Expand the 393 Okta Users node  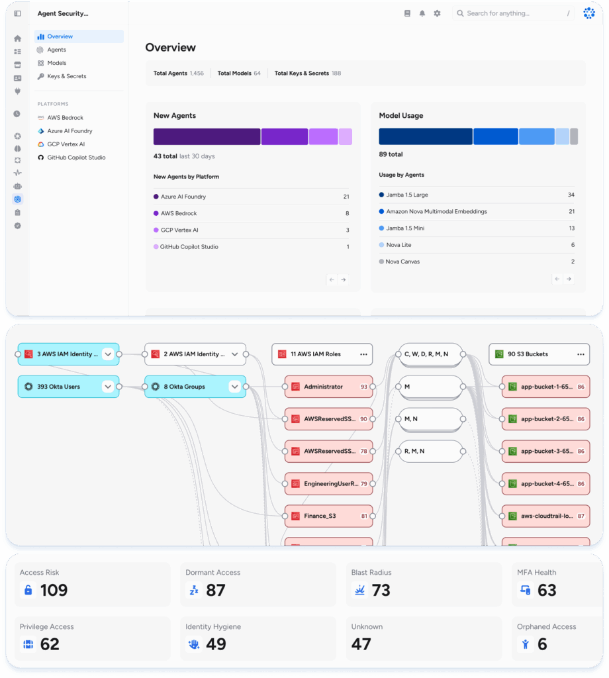108,387
